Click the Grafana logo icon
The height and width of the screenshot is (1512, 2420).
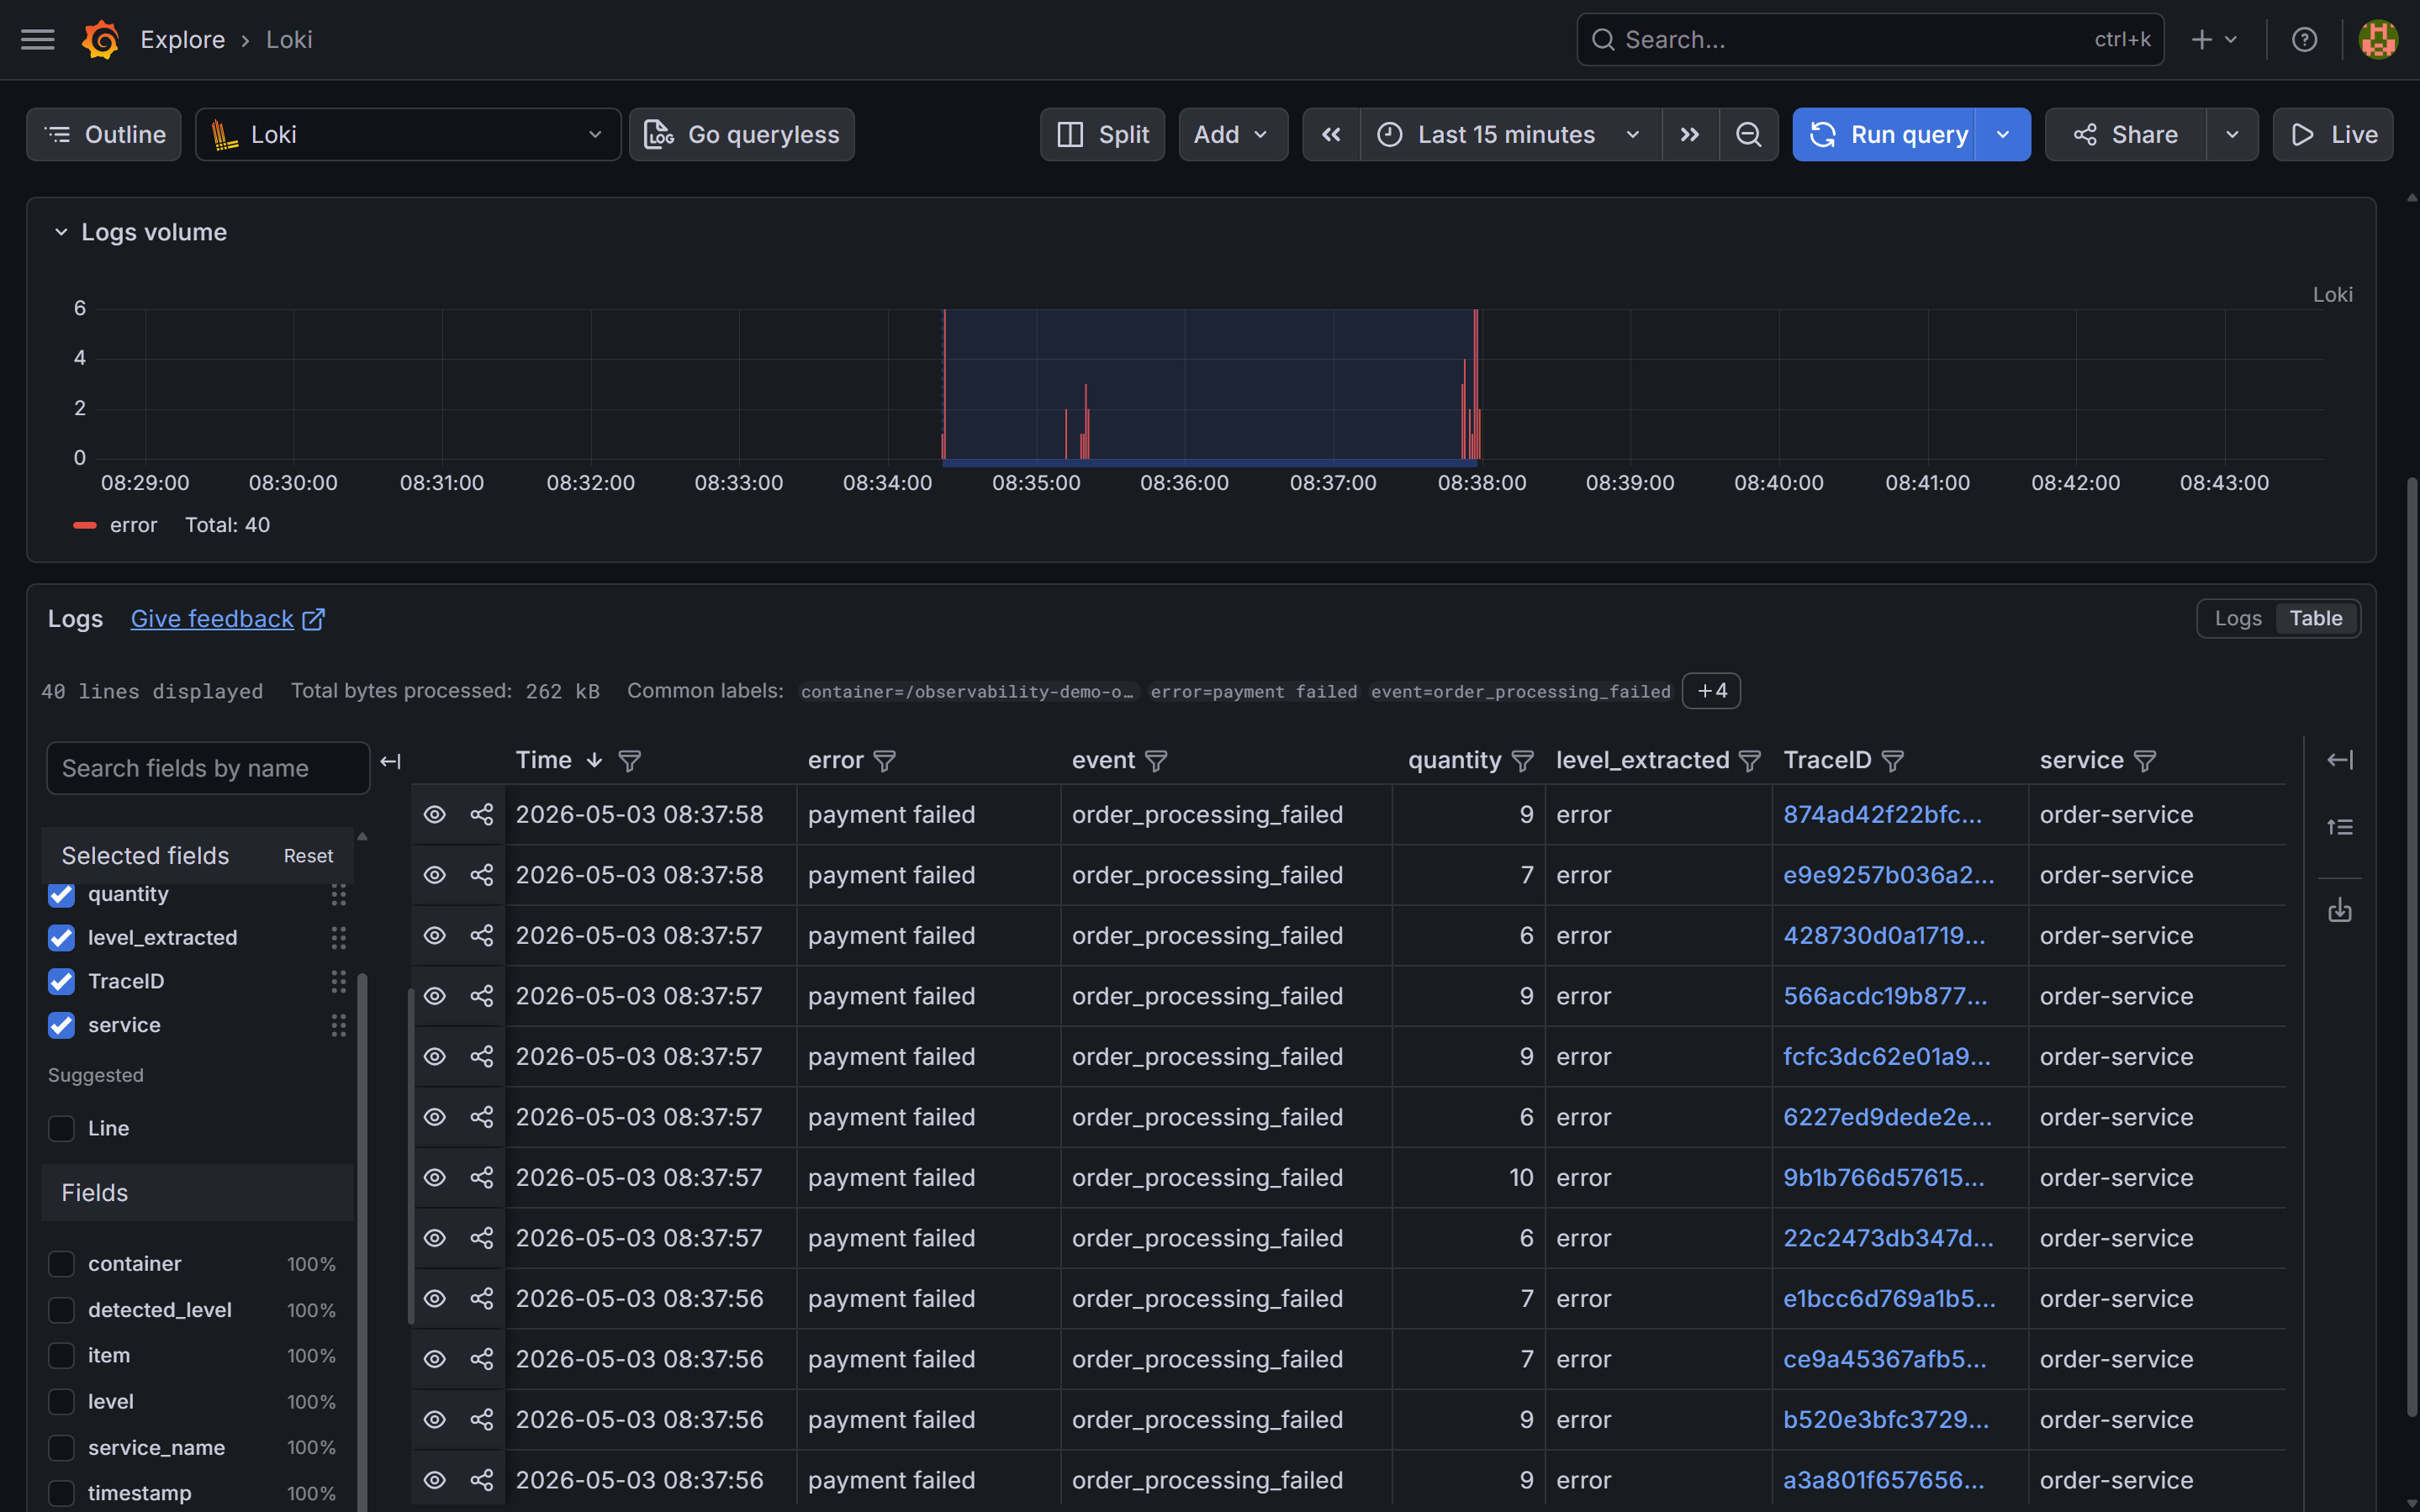(x=100, y=40)
